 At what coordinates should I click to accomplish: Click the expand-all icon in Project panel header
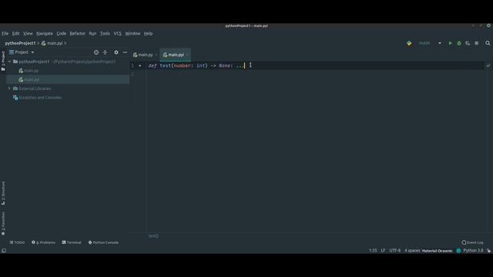click(x=105, y=52)
